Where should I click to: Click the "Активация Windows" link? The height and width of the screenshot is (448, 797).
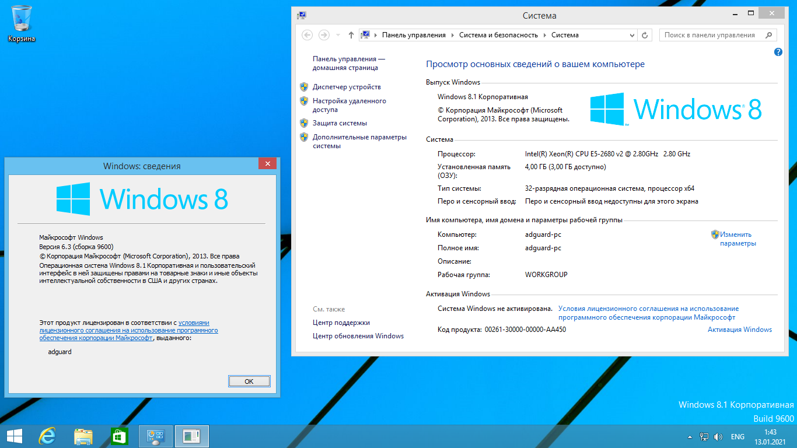point(739,330)
